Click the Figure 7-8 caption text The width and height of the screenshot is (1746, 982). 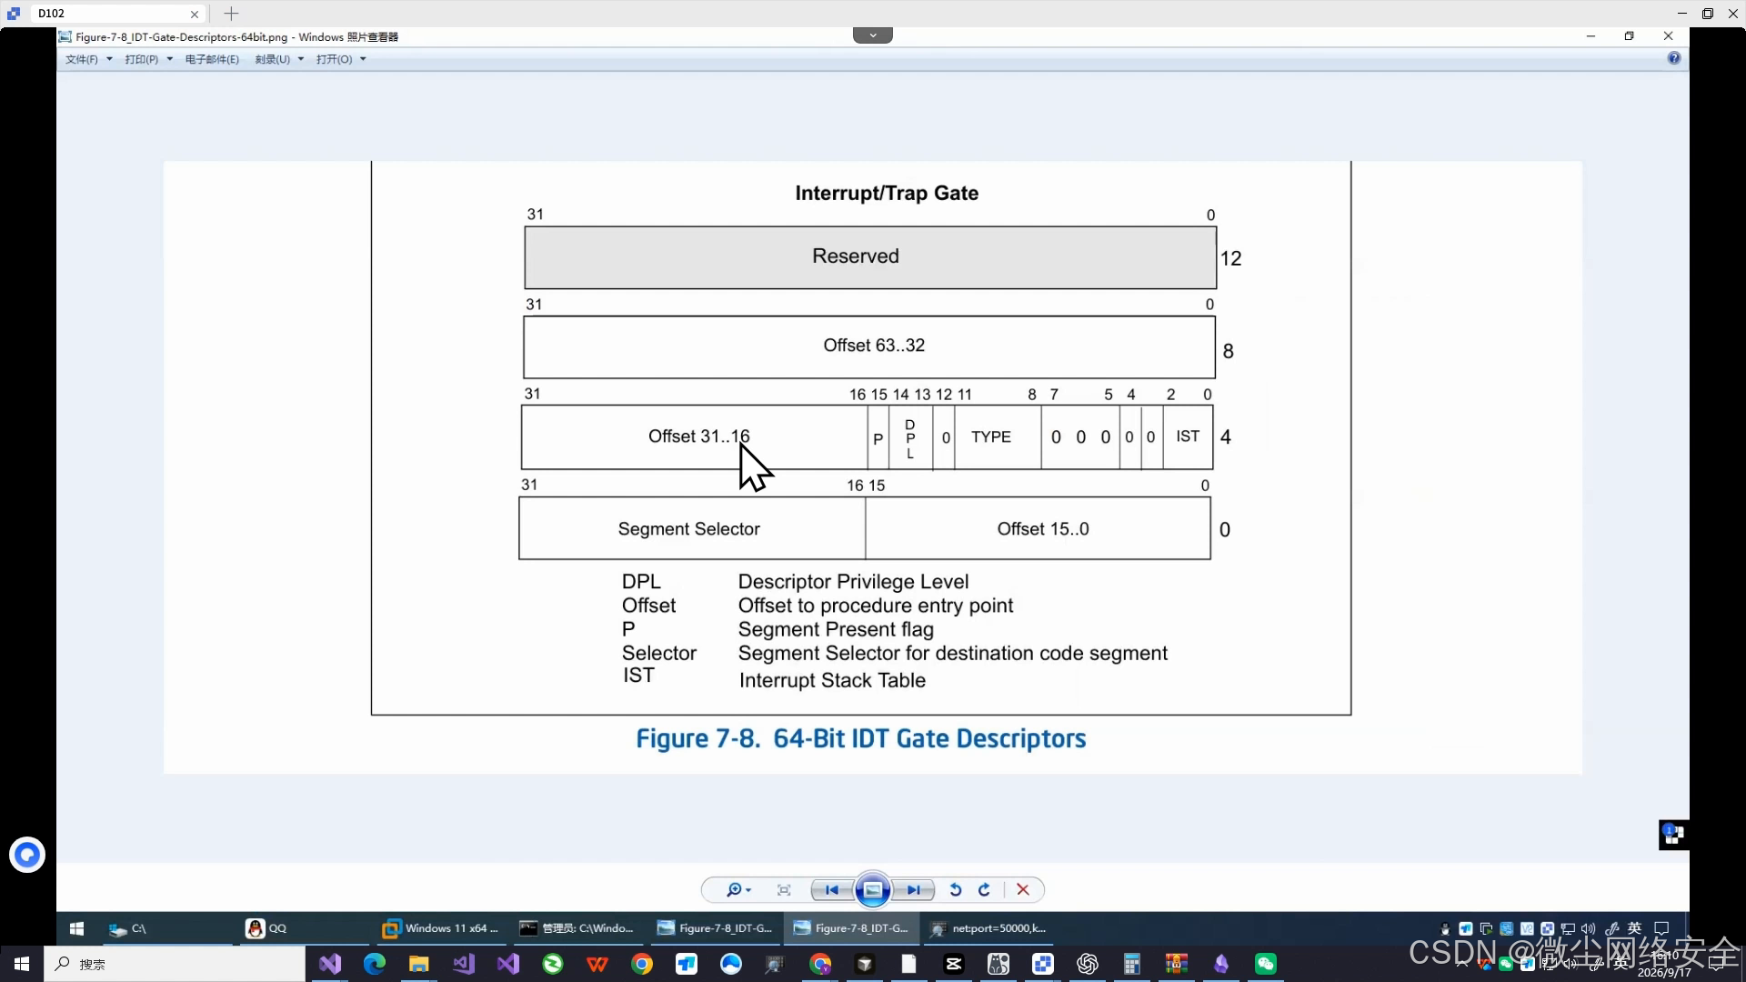coord(860,738)
